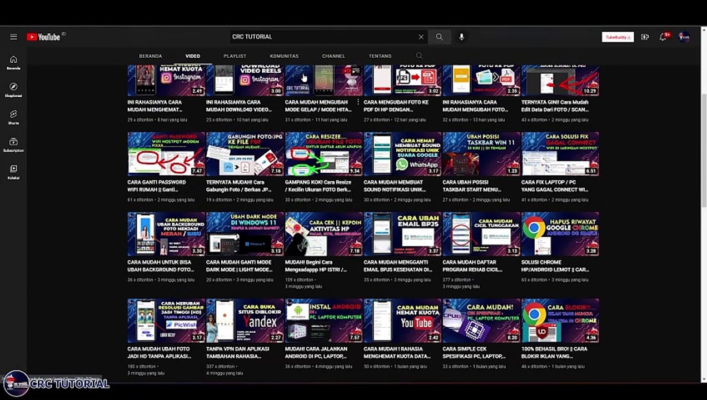Go to YouTube home via logo
Screen dimensions: 707x400
coord(44,37)
